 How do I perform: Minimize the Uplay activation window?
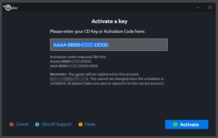pos(197,7)
